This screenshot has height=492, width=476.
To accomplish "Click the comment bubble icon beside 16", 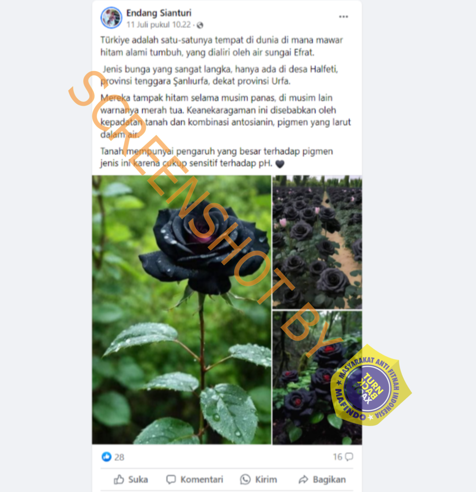I will point(349,456).
